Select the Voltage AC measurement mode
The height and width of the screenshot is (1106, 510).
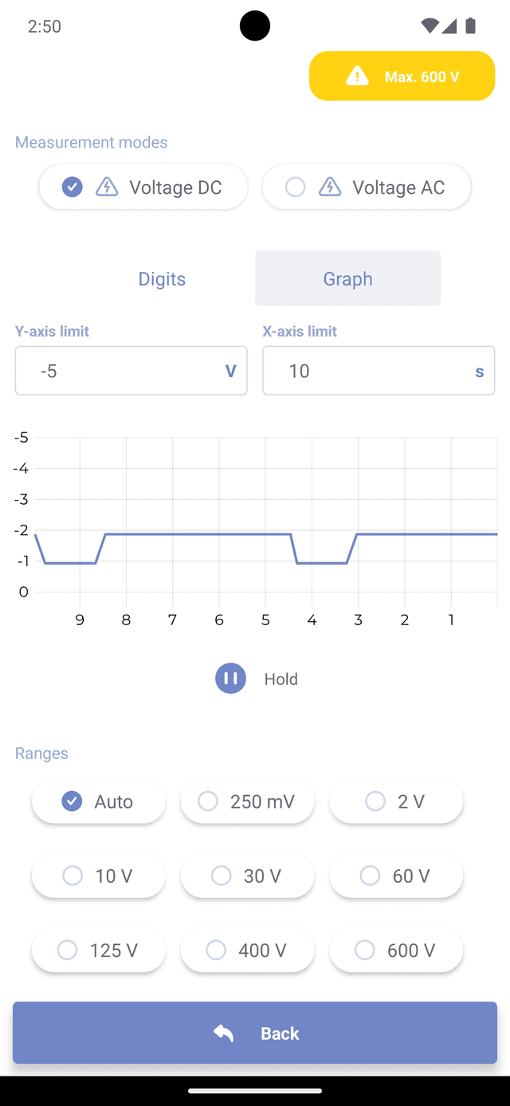(367, 187)
